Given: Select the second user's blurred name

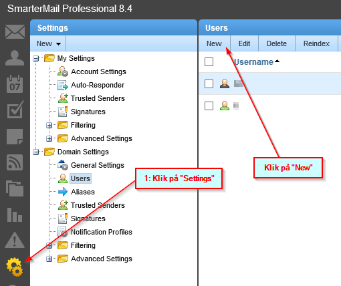Looking at the screenshot, I should tap(236, 106).
